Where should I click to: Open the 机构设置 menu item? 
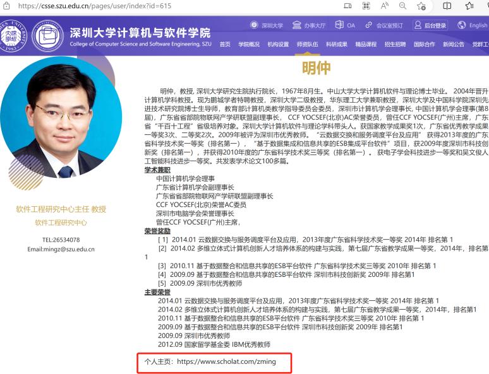[x=278, y=44]
